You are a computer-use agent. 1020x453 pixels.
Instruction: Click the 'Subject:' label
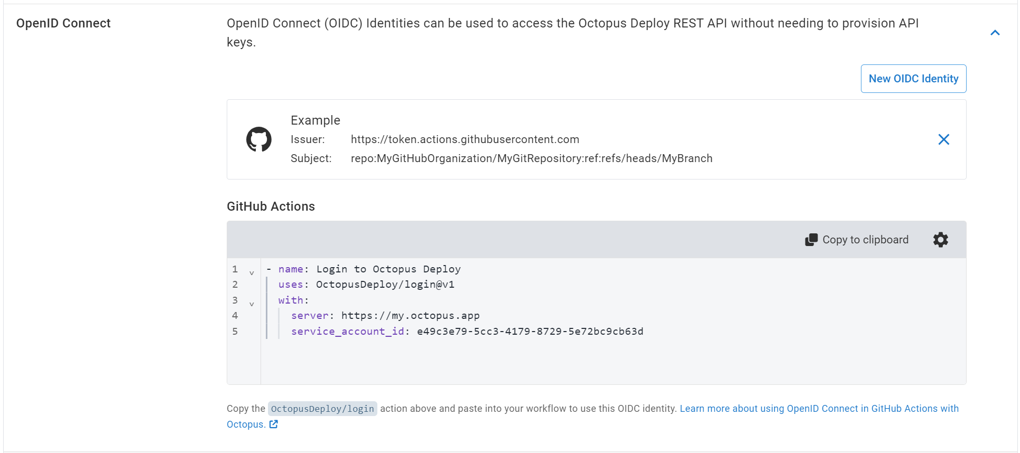point(311,158)
